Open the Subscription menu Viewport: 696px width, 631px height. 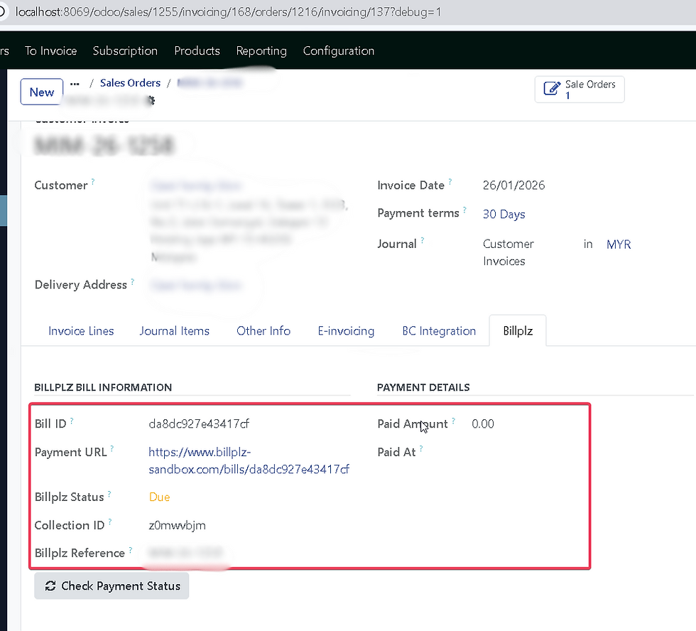pyautogui.click(x=125, y=50)
